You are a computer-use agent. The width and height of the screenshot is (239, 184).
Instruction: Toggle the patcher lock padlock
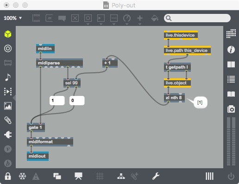pos(8,176)
